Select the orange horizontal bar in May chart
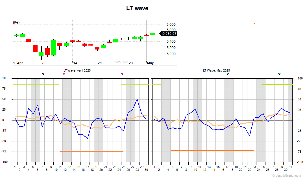 pyautogui.click(x=212, y=150)
